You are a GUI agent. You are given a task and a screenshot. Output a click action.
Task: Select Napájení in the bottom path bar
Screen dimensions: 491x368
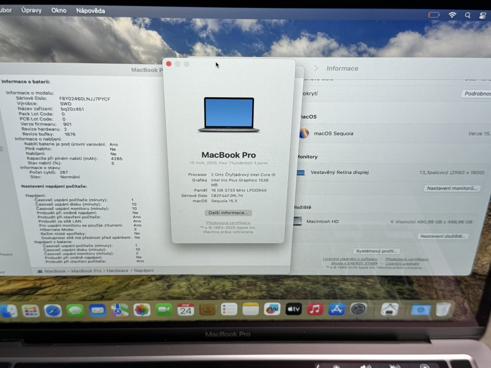pos(144,270)
